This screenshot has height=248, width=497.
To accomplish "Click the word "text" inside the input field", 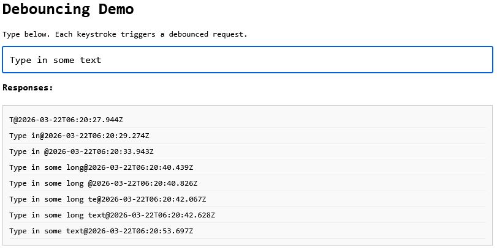I will pyautogui.click(x=91, y=60).
